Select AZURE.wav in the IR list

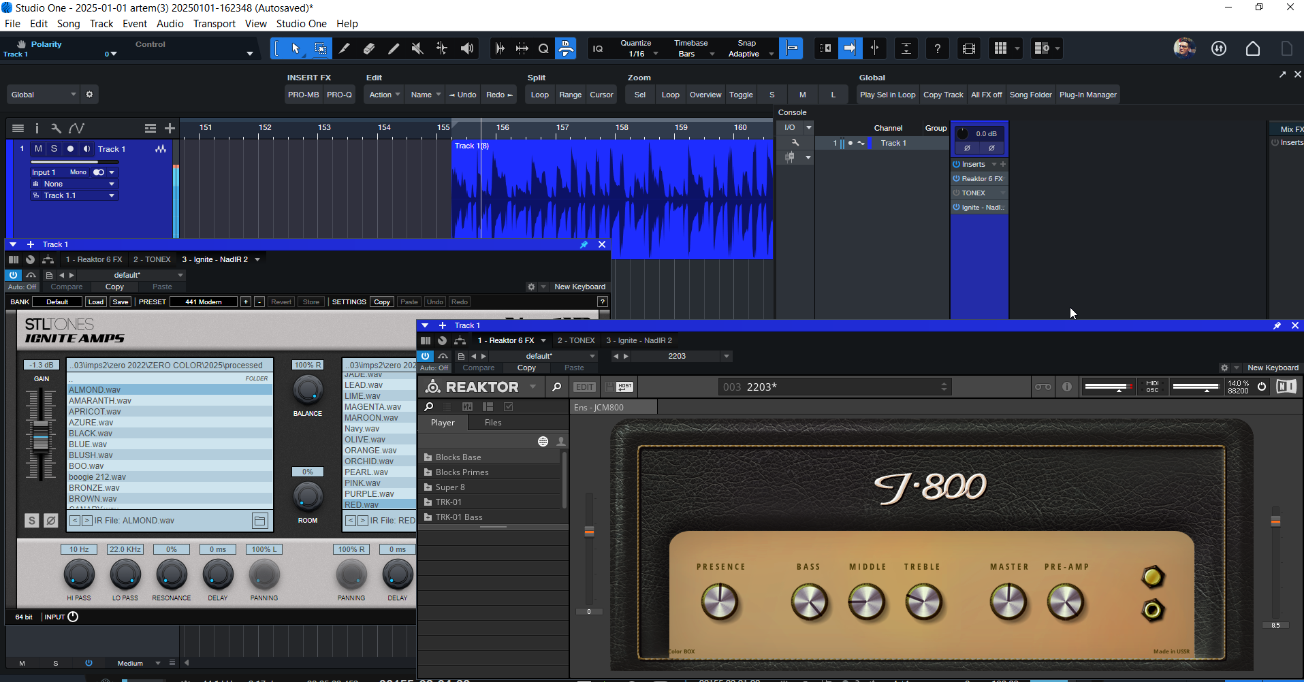(x=91, y=423)
